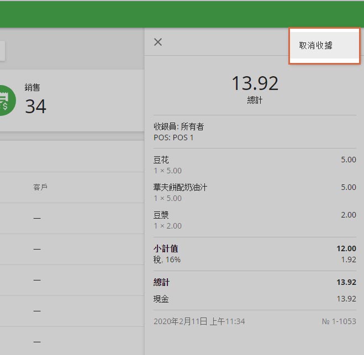Click the large 13.92 total amount
Image resolution: width=364 pixels, height=355 pixels.
click(255, 83)
